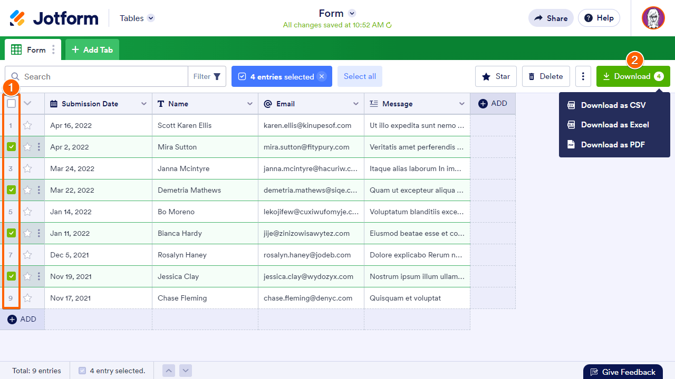The width and height of the screenshot is (675, 379).
Task: Open Form tab options dots
Action: coord(53,50)
